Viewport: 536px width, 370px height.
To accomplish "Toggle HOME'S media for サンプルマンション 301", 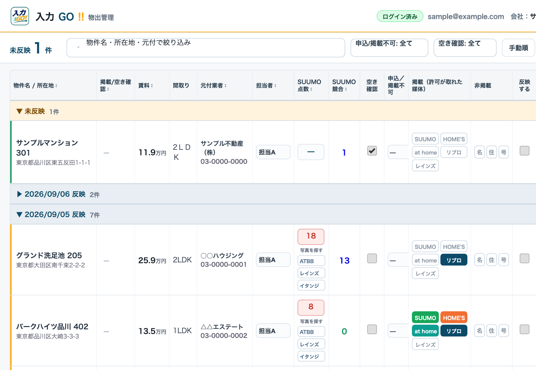I will coord(454,139).
